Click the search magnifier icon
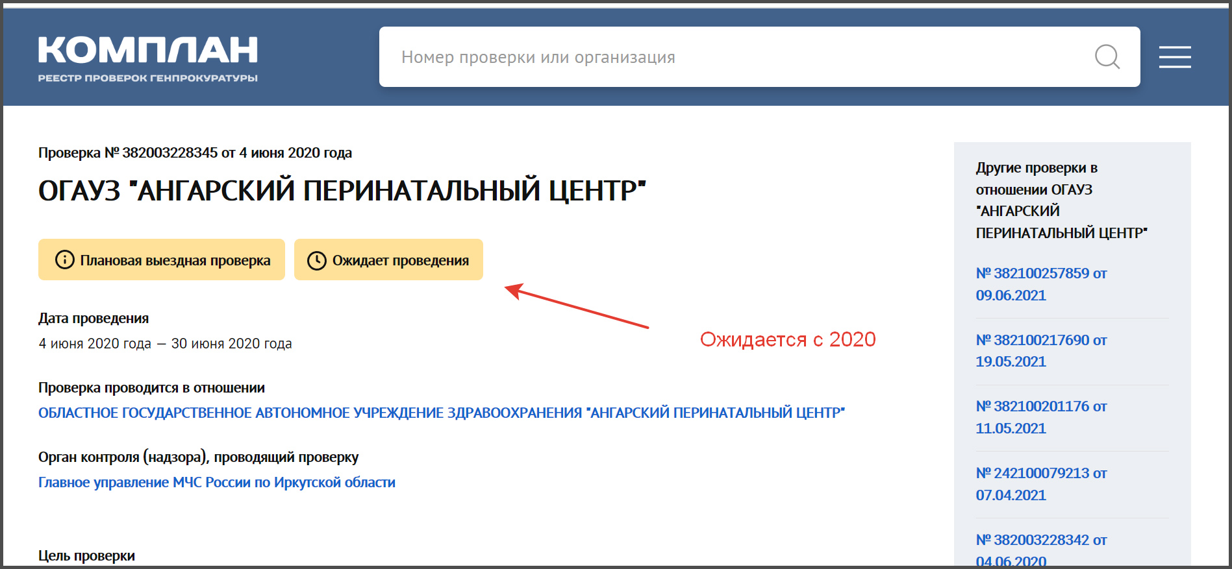This screenshot has width=1232, height=569. (x=1107, y=57)
